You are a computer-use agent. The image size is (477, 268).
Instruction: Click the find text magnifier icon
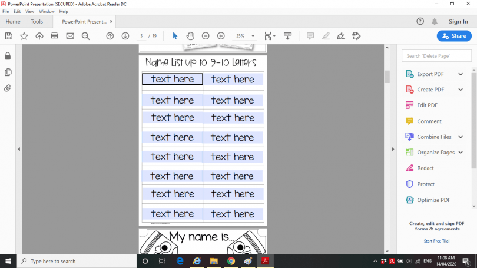click(x=86, y=36)
